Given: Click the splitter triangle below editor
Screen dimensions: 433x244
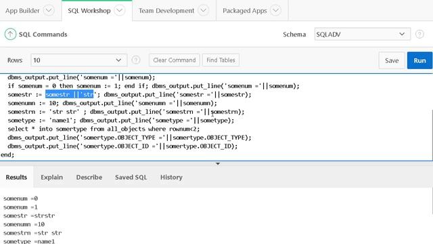Looking at the screenshot, I should click(218, 163).
